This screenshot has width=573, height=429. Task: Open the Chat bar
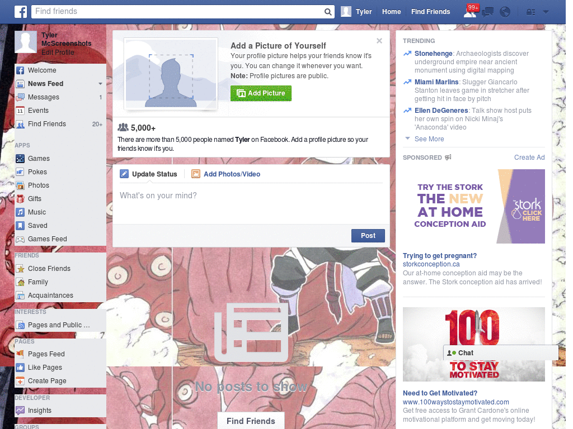[x=501, y=353]
